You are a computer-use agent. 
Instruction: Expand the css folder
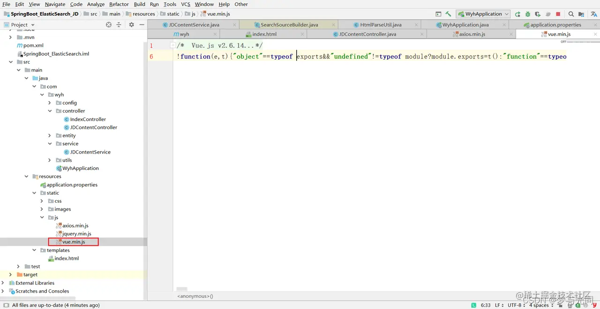point(42,201)
